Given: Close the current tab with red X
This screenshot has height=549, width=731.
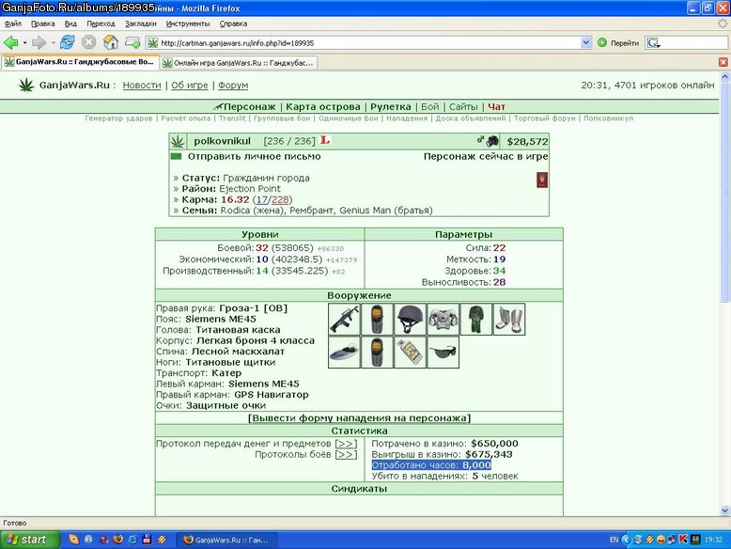Looking at the screenshot, I should tap(723, 62).
